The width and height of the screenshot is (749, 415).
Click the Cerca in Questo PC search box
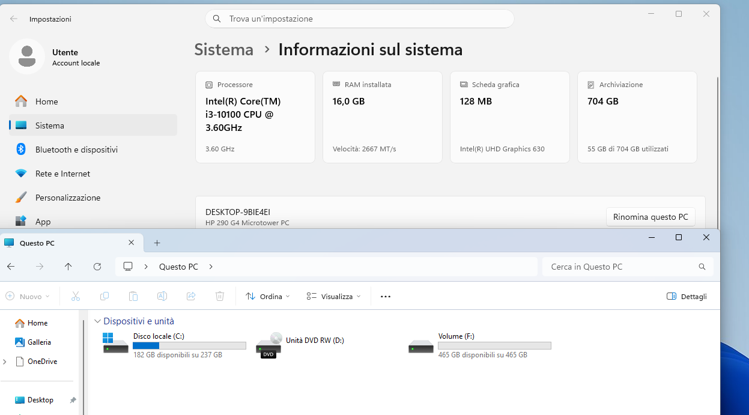[628, 267]
